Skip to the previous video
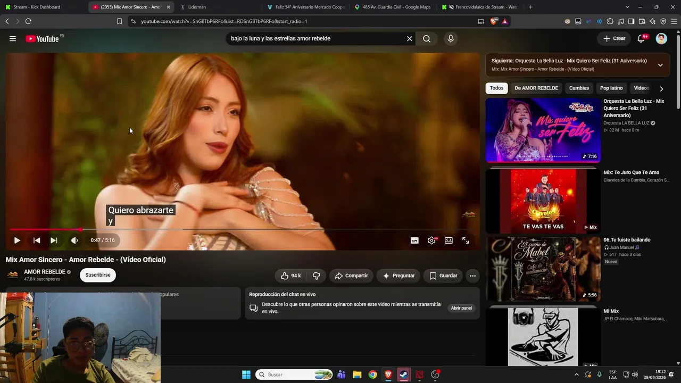Viewport: 681px width, 383px height. point(37,240)
